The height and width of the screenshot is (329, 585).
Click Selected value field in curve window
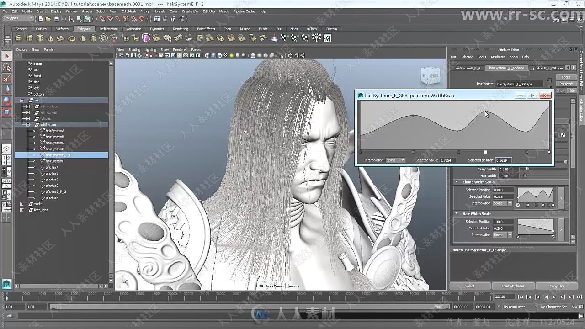click(x=447, y=160)
